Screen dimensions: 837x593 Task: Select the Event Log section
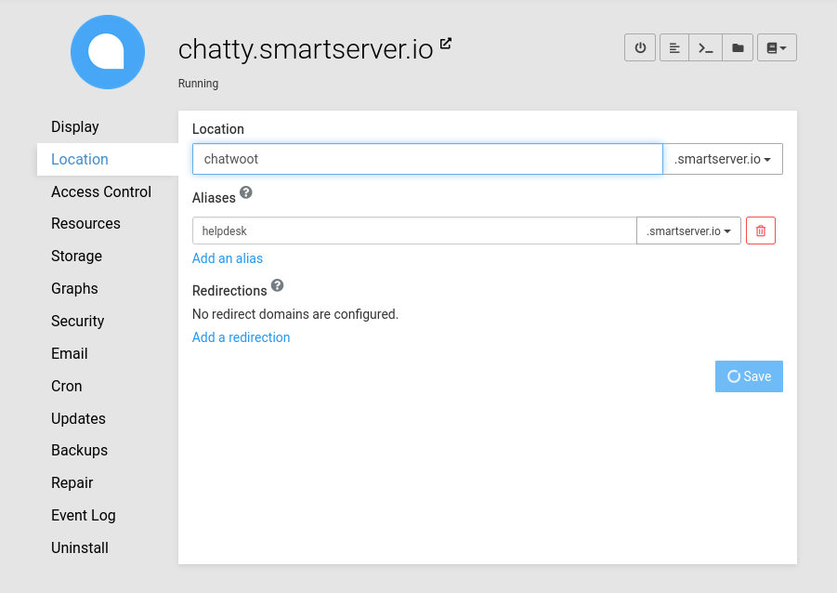pyautogui.click(x=84, y=515)
